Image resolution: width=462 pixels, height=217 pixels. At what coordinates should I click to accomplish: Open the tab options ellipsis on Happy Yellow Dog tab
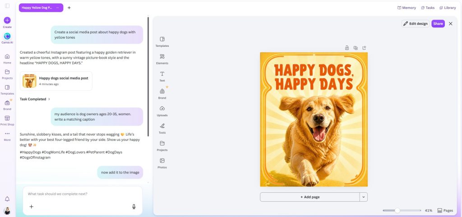click(57, 8)
